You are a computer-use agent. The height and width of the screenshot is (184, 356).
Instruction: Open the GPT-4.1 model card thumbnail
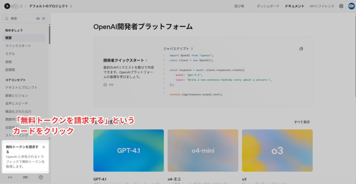point(129,150)
